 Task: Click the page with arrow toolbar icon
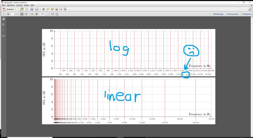pyautogui.click(x=61, y=9)
